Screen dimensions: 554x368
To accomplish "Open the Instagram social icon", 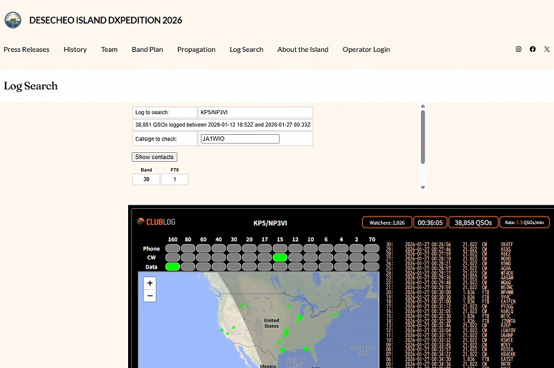I will [x=519, y=50].
